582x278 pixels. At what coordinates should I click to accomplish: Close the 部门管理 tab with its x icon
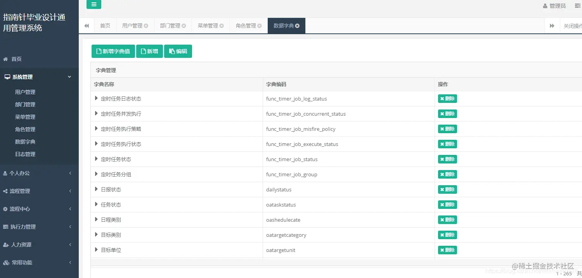click(x=184, y=26)
